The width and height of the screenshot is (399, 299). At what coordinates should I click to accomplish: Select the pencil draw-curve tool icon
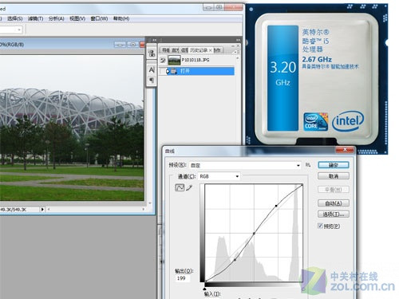189,187
